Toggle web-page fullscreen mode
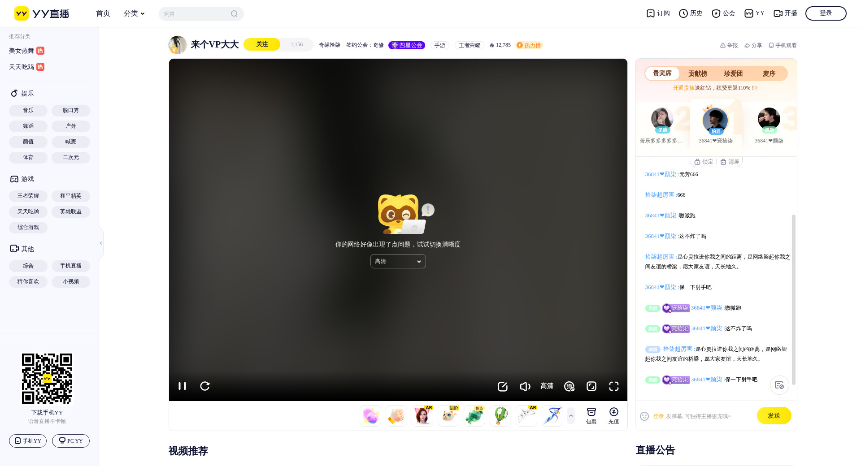861x466 pixels. pos(591,386)
